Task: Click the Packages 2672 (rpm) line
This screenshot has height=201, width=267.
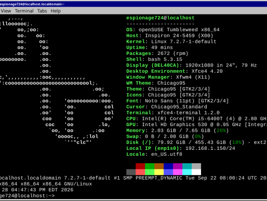Action: (157, 54)
